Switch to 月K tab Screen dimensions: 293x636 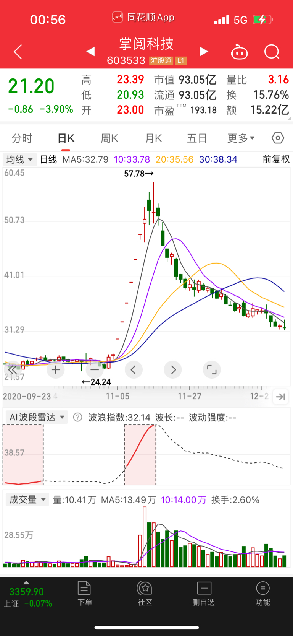[154, 138]
